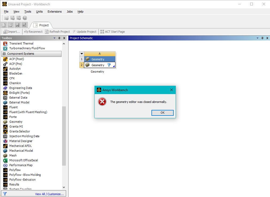Select Mechanical APDL component
The height and width of the screenshot is (197, 270).
[x=21, y=146]
